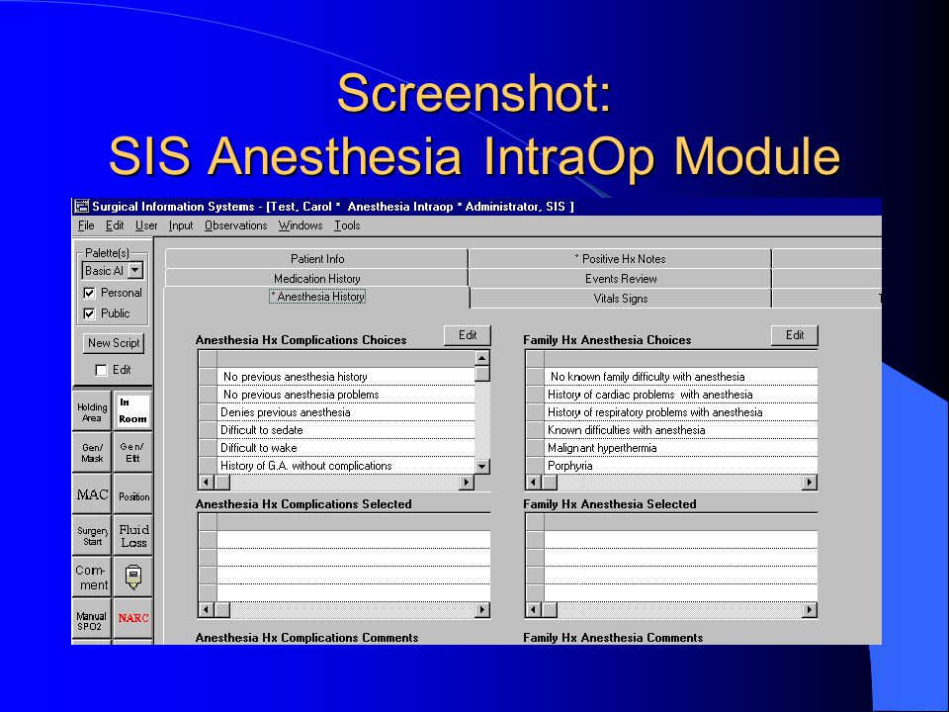Select 'History of cardiac problems with anesthesia'
949x712 pixels.
pyautogui.click(x=681, y=395)
